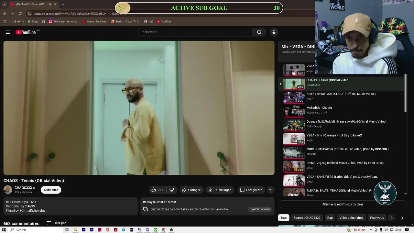The image size is (414, 233).
Task: Activate voice search microphone icon
Action: [x=274, y=32]
